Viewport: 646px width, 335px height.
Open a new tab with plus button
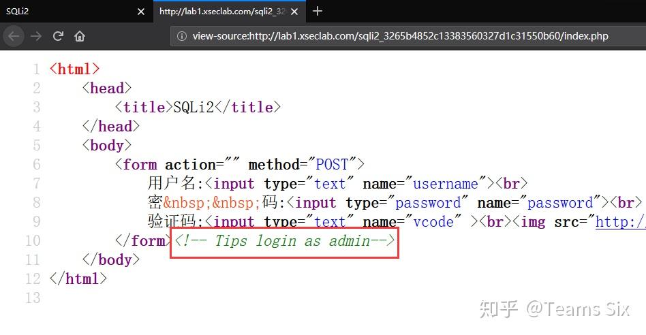[318, 11]
